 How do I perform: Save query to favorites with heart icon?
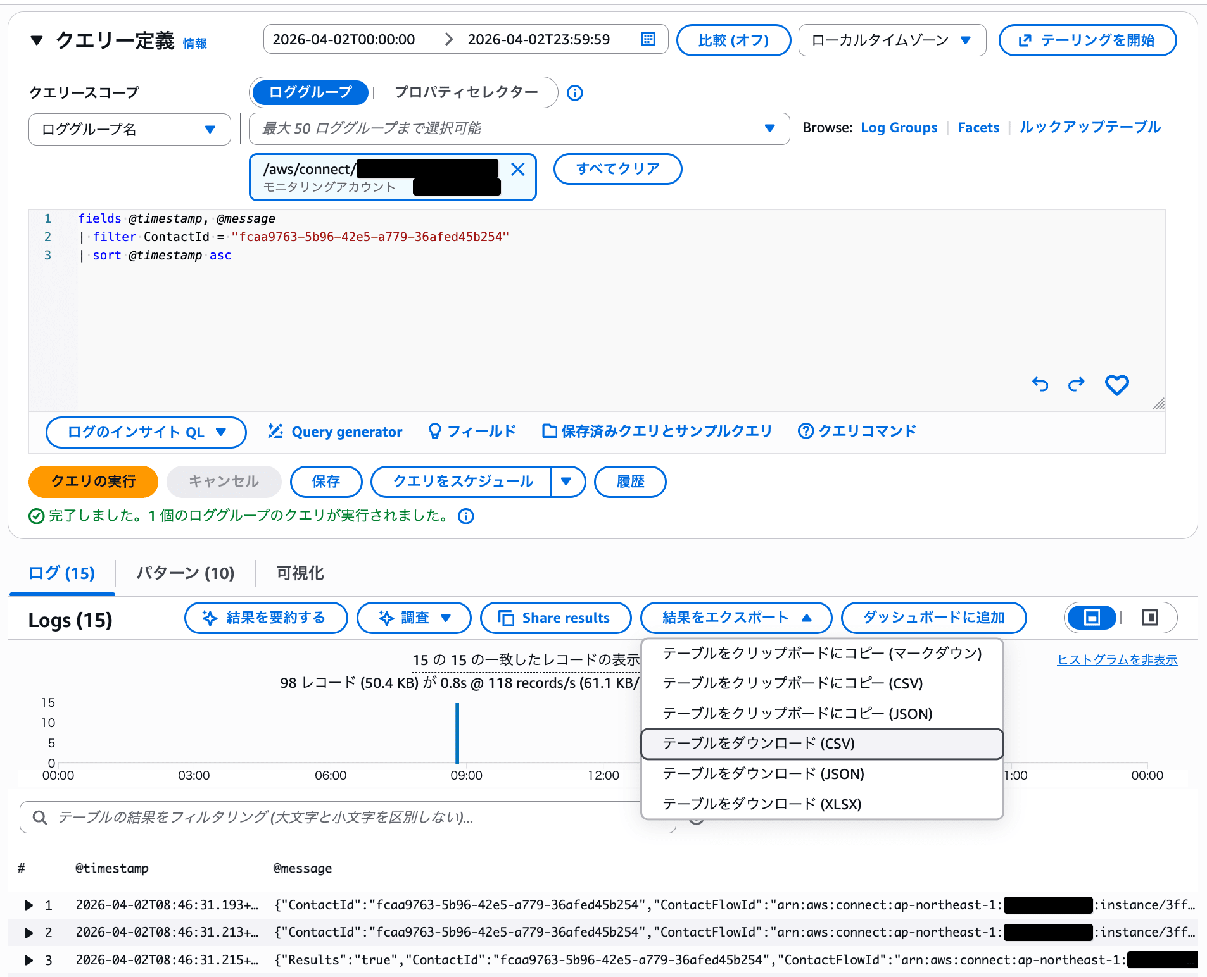[x=1116, y=385]
